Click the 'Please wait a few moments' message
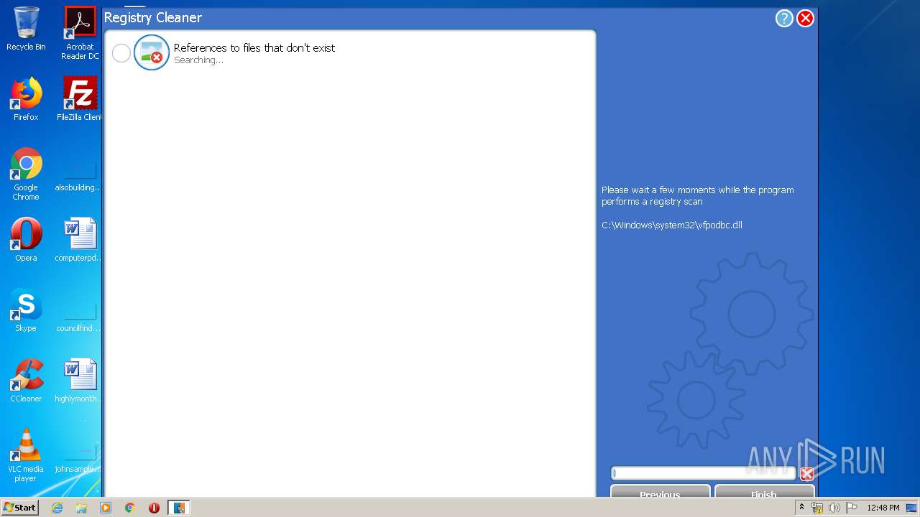The image size is (920, 517). click(698, 196)
